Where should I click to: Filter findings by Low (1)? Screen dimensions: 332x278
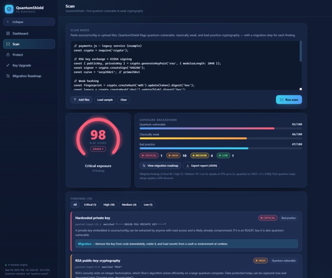click(148, 205)
